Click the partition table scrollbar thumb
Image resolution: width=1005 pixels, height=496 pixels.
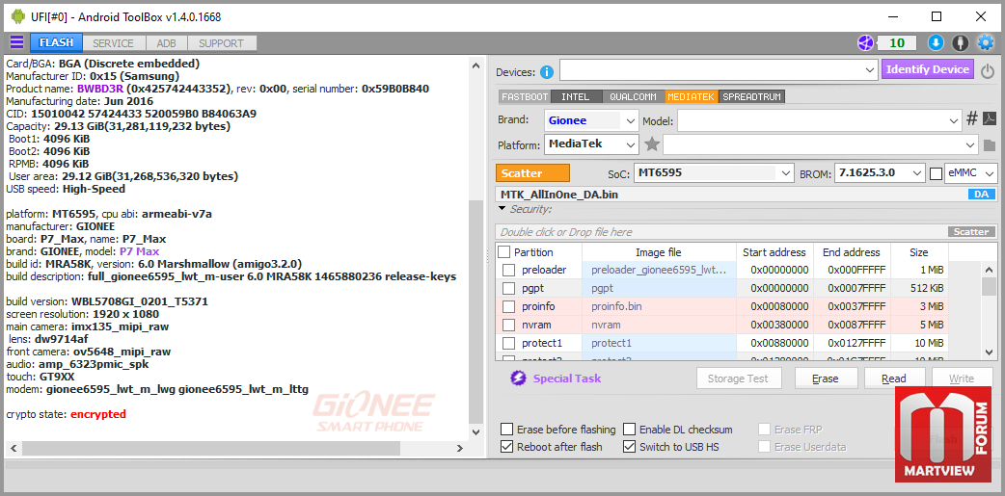990,287
